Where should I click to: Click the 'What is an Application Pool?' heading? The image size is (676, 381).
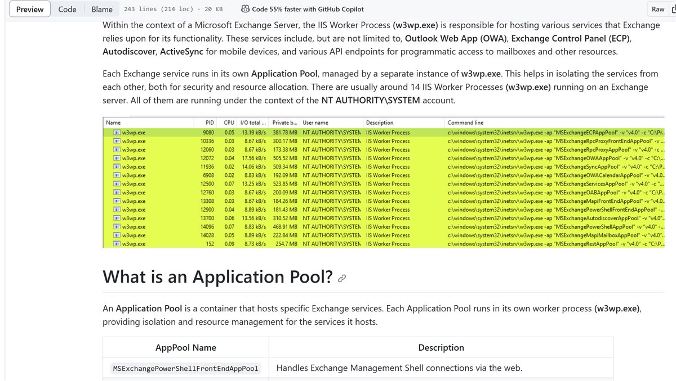tap(217, 277)
